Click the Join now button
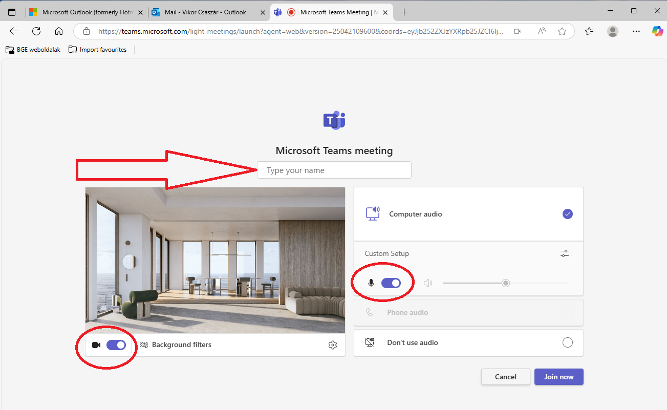Image resolution: width=667 pixels, height=410 pixels. tap(559, 377)
